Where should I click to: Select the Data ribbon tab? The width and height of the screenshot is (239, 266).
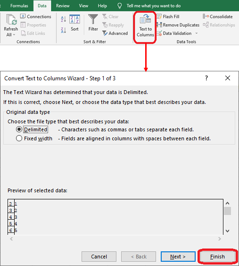tap(42, 6)
